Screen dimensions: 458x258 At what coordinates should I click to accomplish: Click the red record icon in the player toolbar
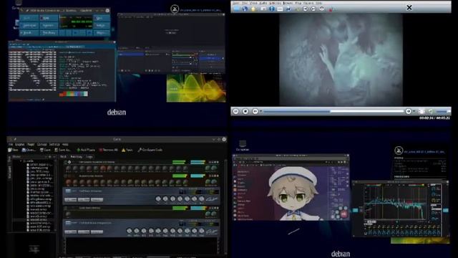[x=331, y=9]
